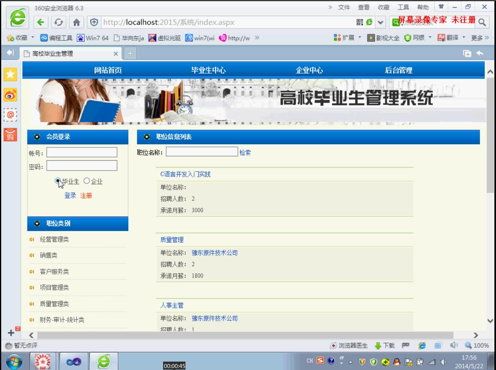Click the 检索 search link
This screenshot has height=370, width=496.
pos(245,153)
